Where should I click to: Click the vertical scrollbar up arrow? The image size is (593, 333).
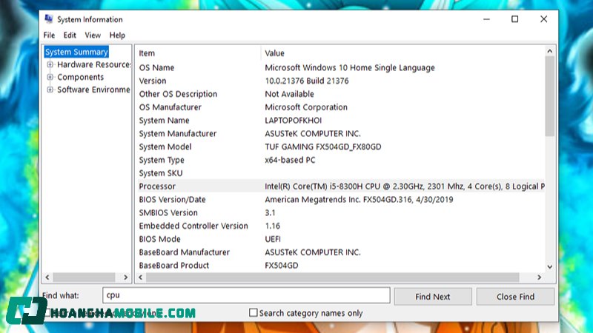[549, 52]
